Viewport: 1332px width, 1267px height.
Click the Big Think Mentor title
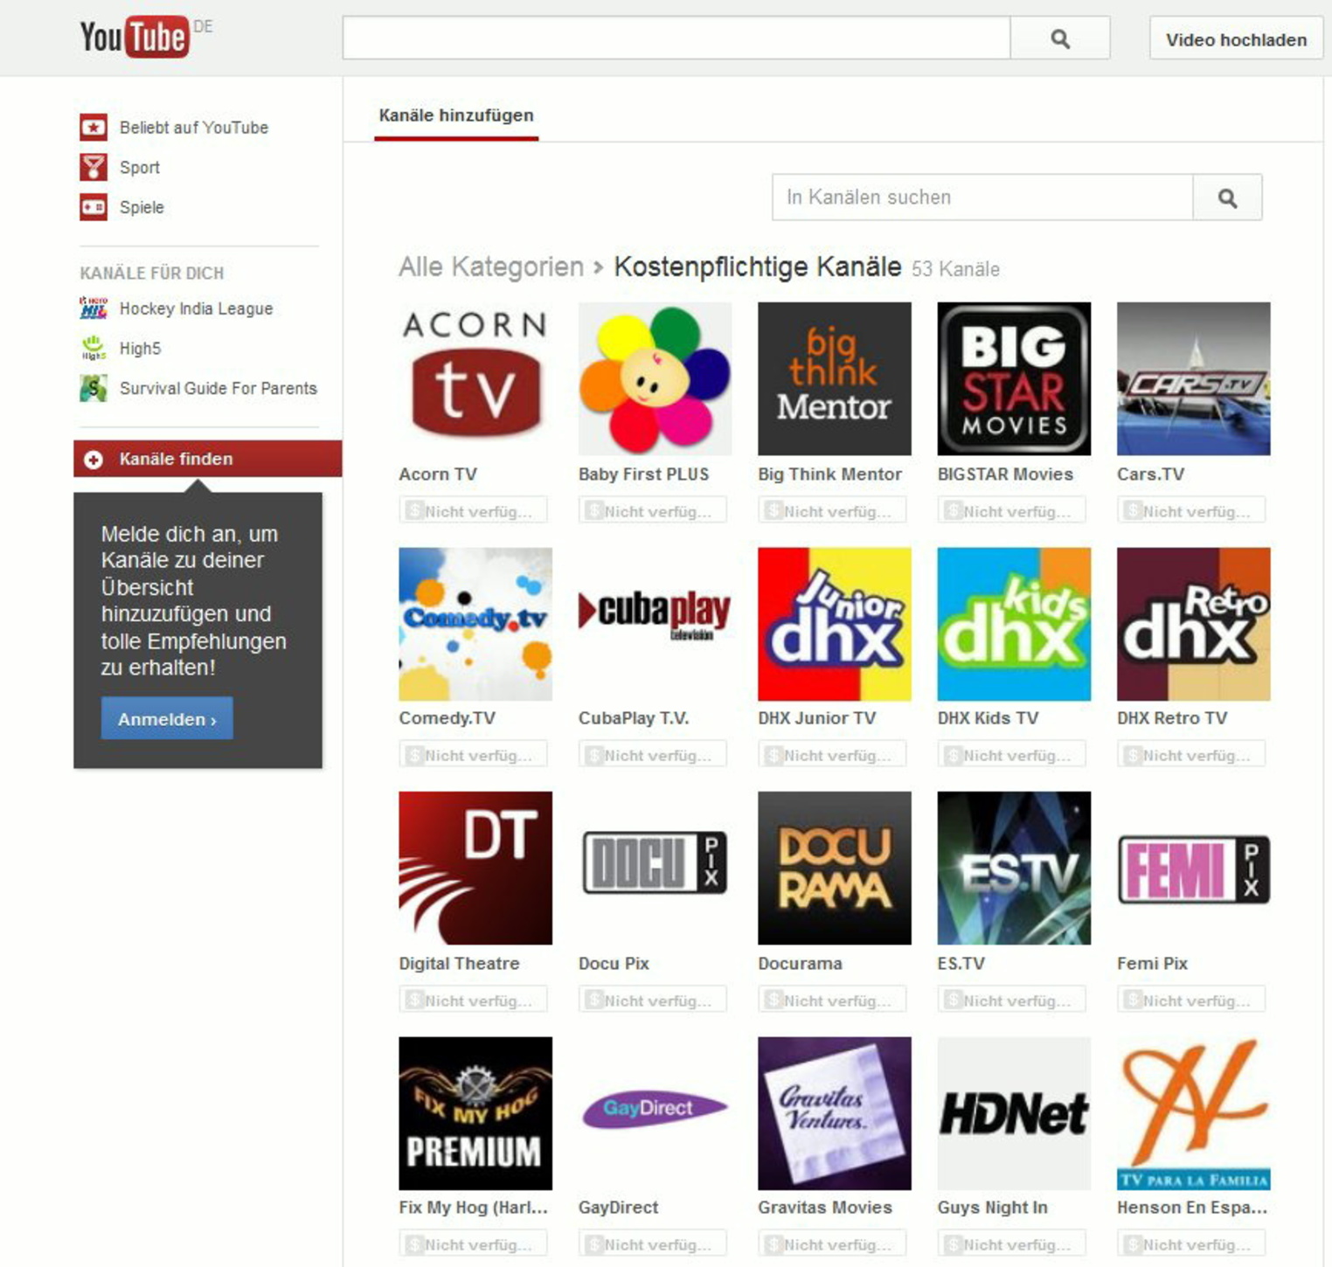point(829,474)
